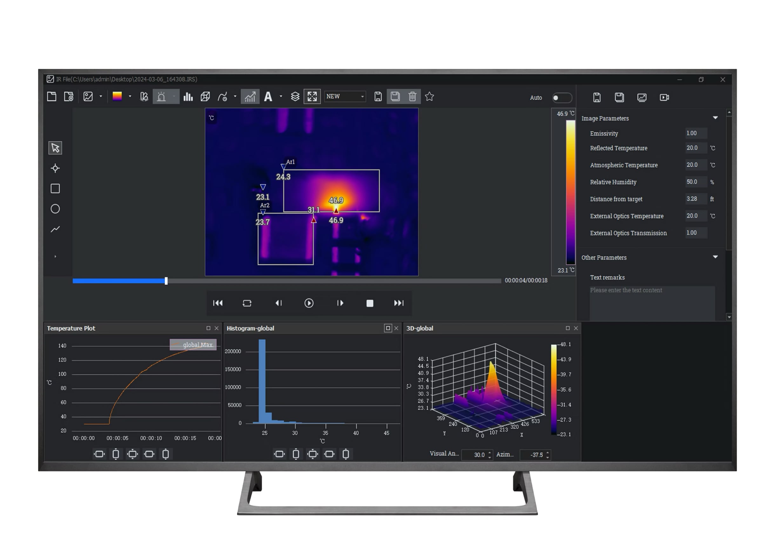
Task: Toggle the temperature alarm icon
Action: (x=161, y=97)
